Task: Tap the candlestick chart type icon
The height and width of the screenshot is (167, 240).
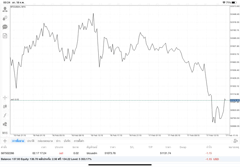Action: tap(5, 106)
